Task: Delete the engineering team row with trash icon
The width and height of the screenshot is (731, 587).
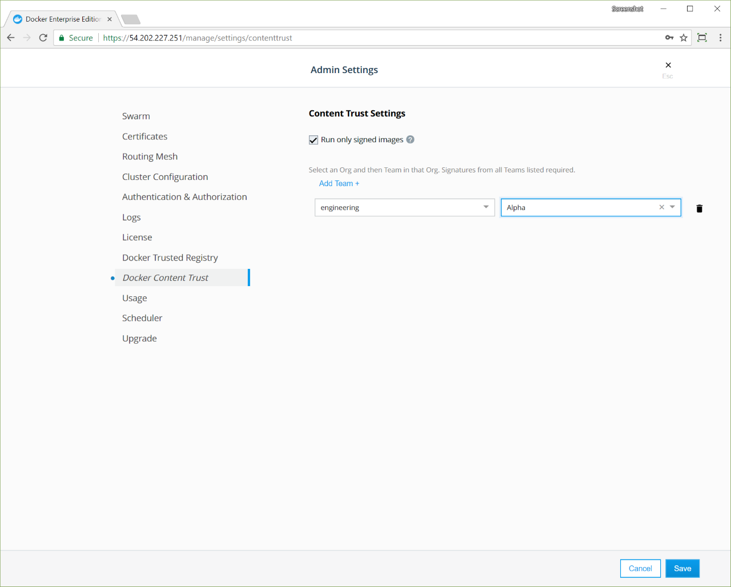Action: point(699,208)
